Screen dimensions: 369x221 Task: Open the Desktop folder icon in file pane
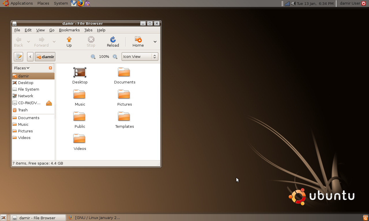click(x=80, y=73)
